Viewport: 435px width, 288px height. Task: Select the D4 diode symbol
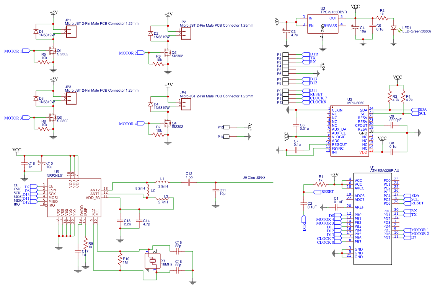[150, 104]
